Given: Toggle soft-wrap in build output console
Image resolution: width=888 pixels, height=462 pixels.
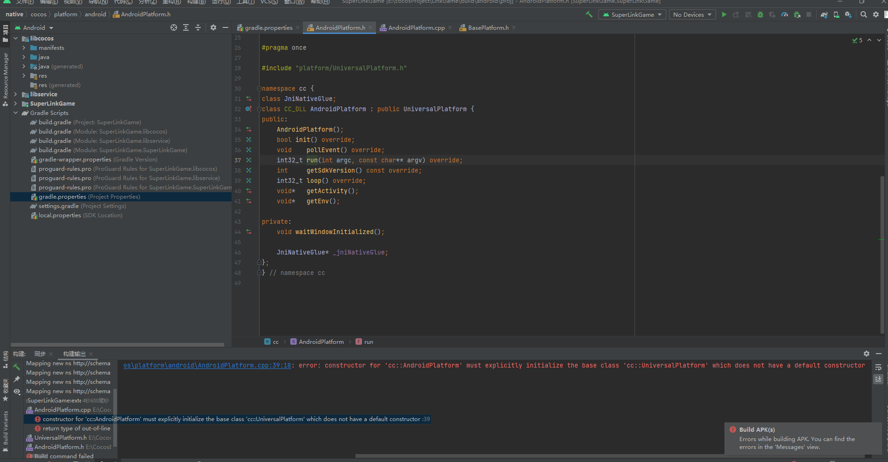Looking at the screenshot, I should (878, 367).
